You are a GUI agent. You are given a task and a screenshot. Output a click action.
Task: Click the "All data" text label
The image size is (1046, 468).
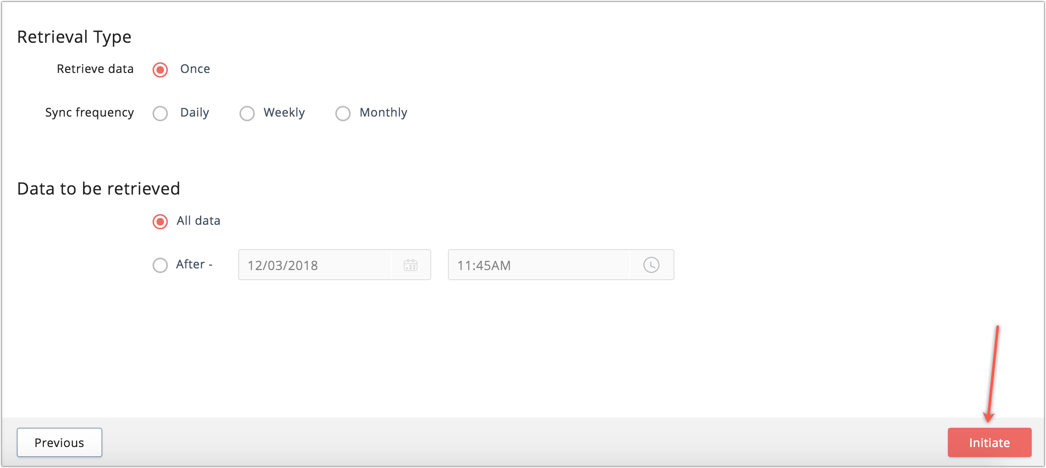(x=198, y=221)
